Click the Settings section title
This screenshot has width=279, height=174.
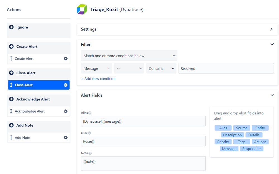89,29
